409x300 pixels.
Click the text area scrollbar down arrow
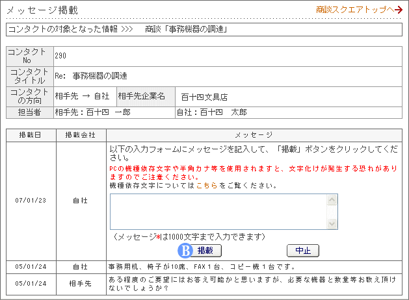tap(332, 223)
